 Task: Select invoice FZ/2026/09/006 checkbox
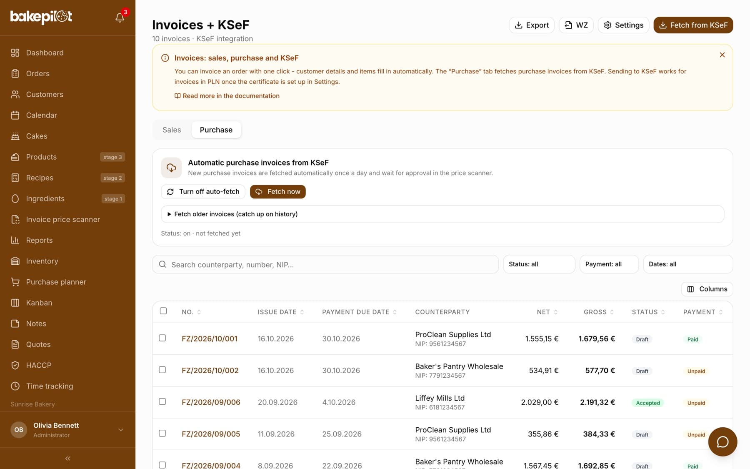pyautogui.click(x=162, y=401)
